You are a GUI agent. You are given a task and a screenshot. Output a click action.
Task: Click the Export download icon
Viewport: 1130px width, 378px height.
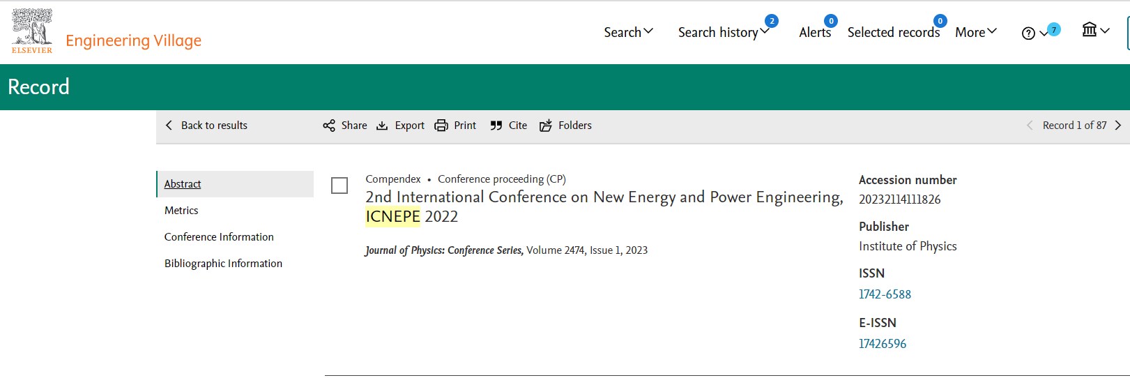pyautogui.click(x=382, y=126)
